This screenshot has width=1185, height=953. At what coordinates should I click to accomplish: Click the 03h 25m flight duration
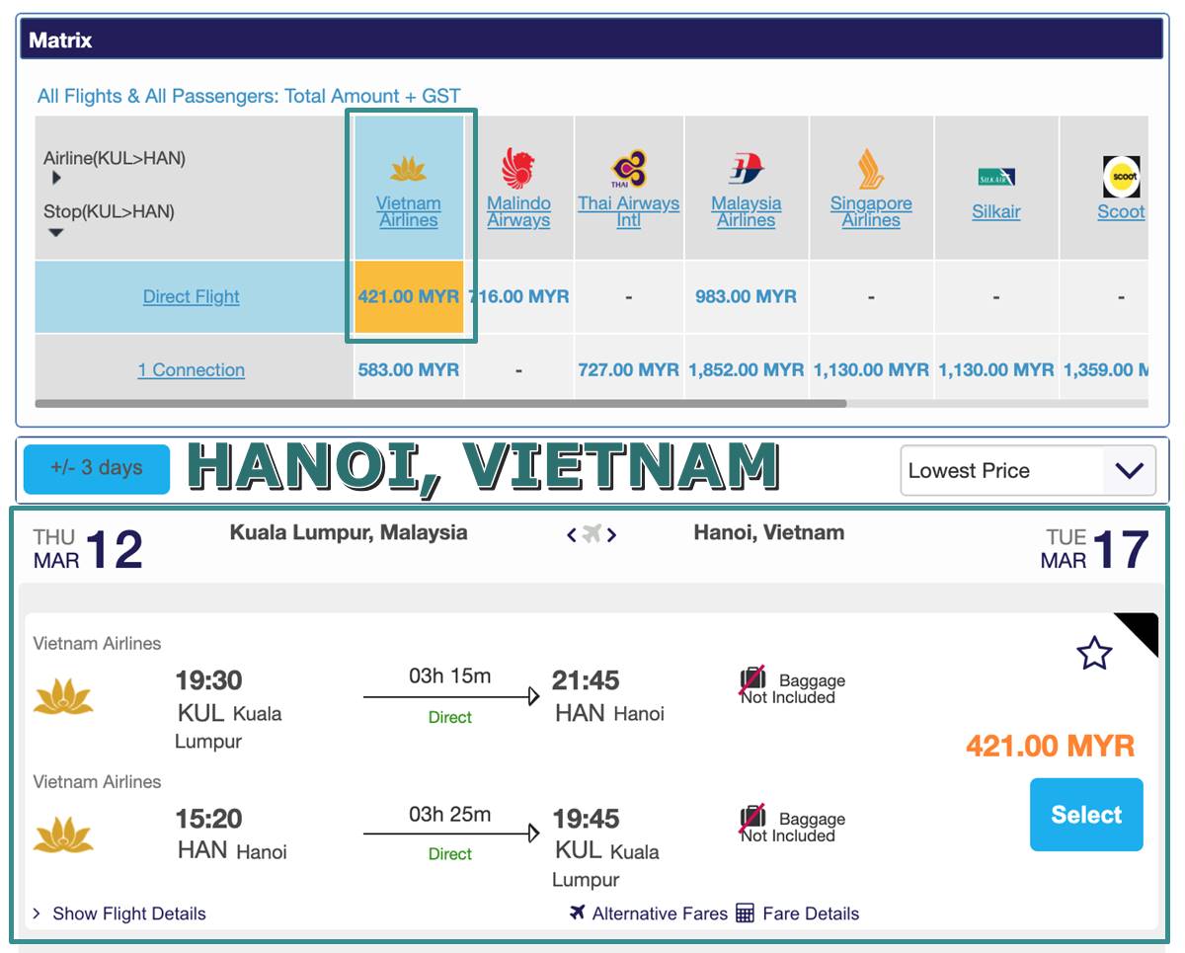[450, 815]
